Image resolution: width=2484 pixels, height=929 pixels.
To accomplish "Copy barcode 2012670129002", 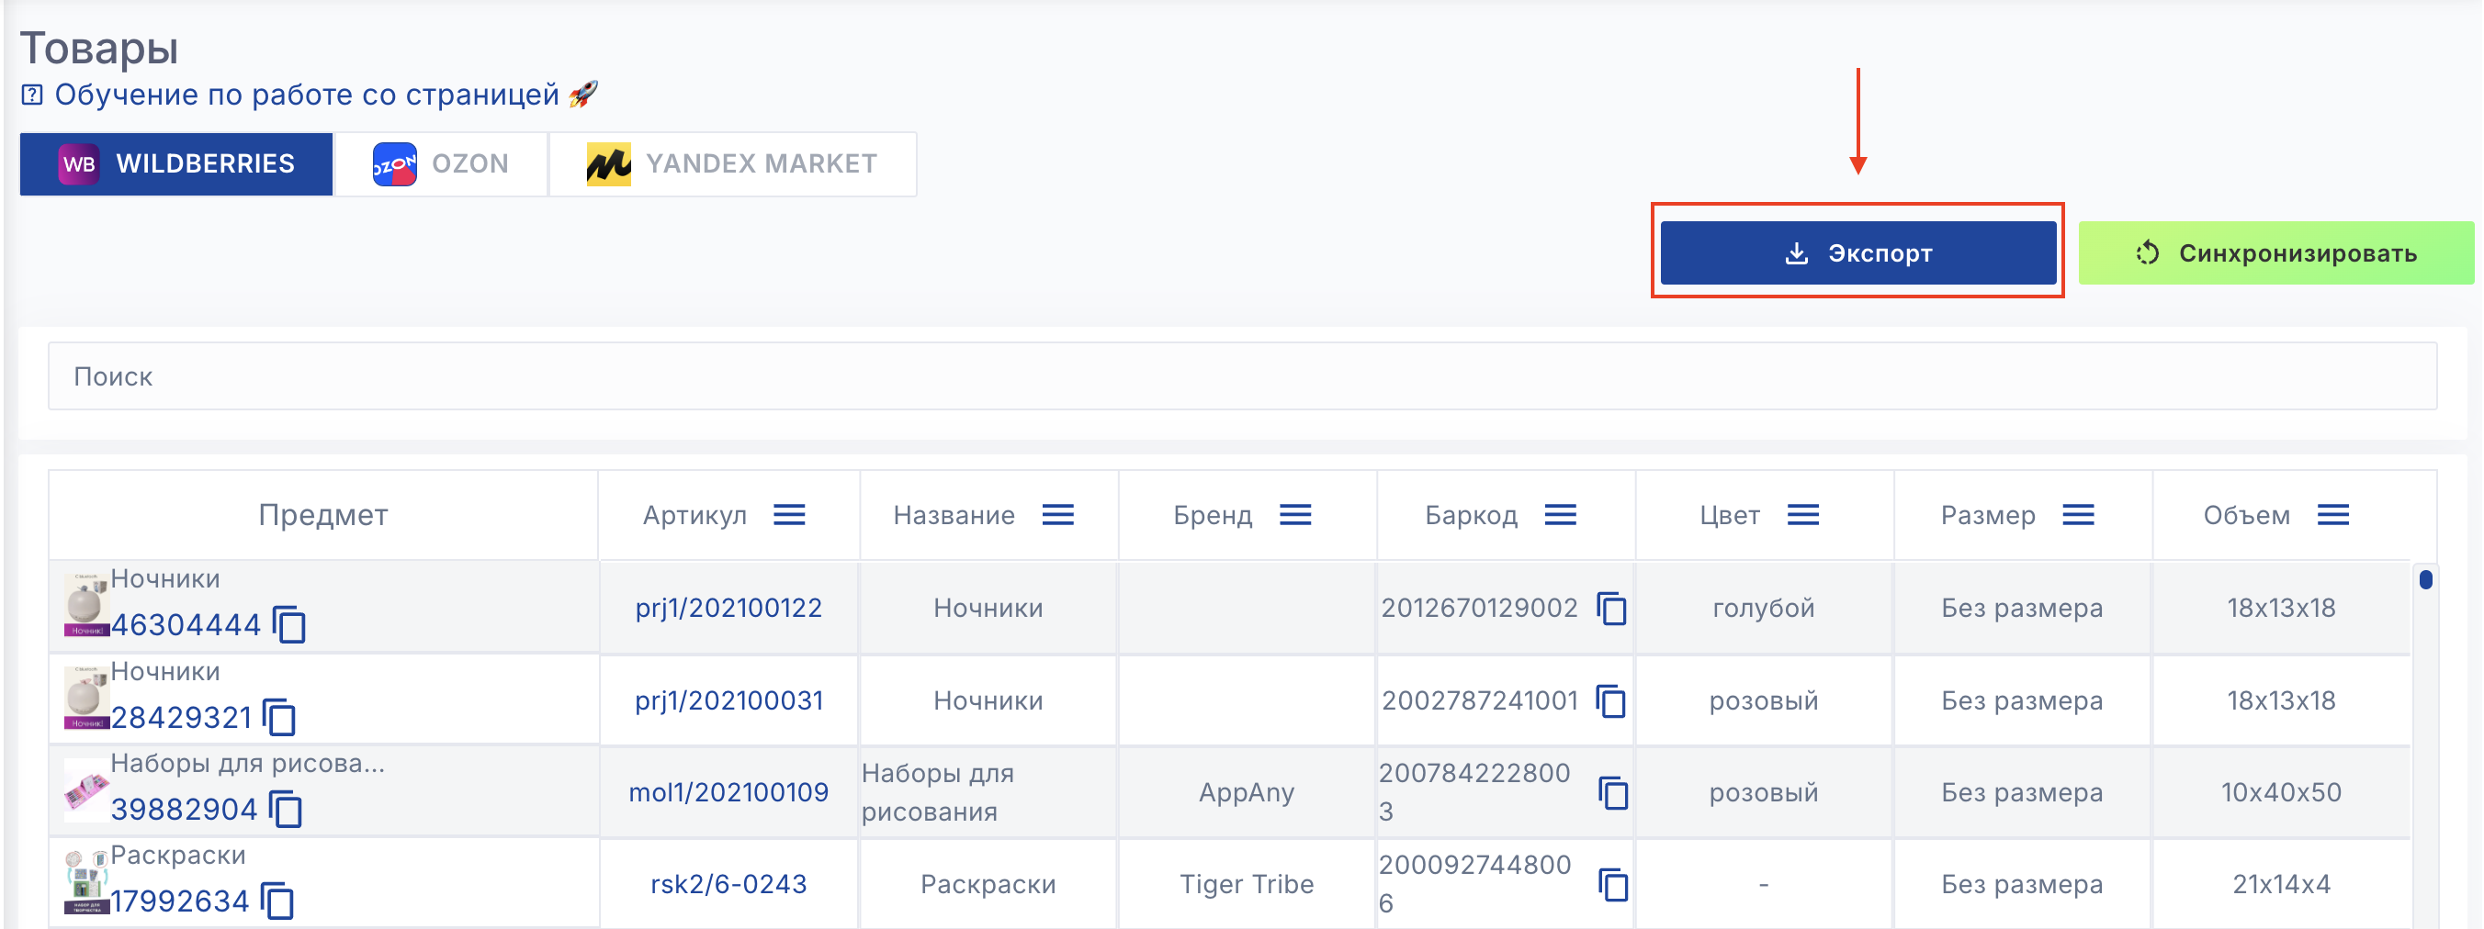I will (1611, 608).
